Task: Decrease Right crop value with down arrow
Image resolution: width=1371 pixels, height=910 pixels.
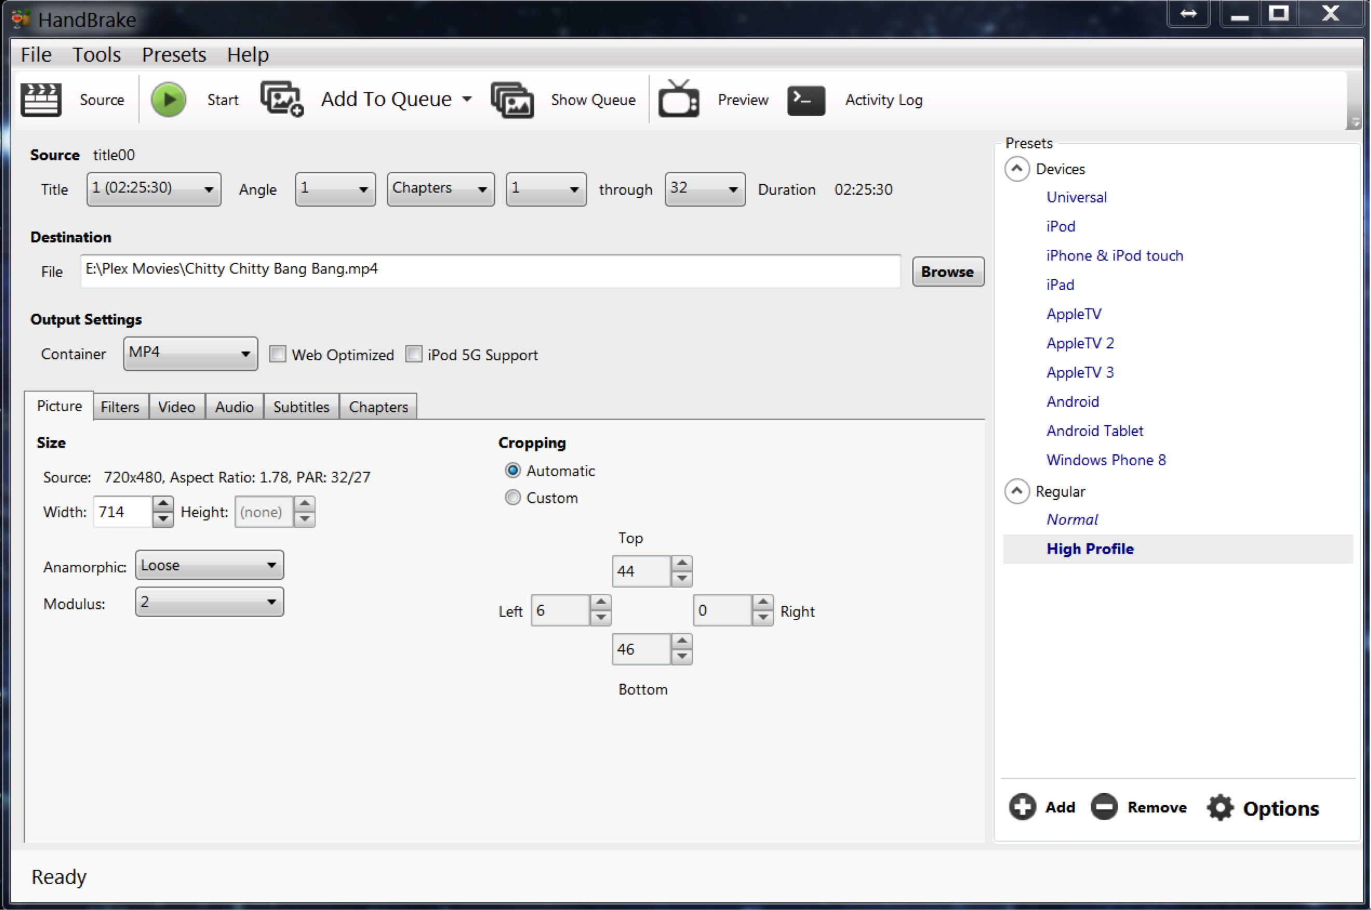Action: tap(762, 618)
